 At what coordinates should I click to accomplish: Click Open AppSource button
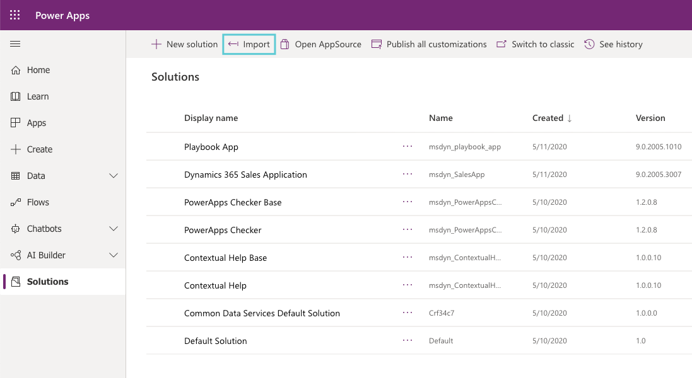coord(321,44)
